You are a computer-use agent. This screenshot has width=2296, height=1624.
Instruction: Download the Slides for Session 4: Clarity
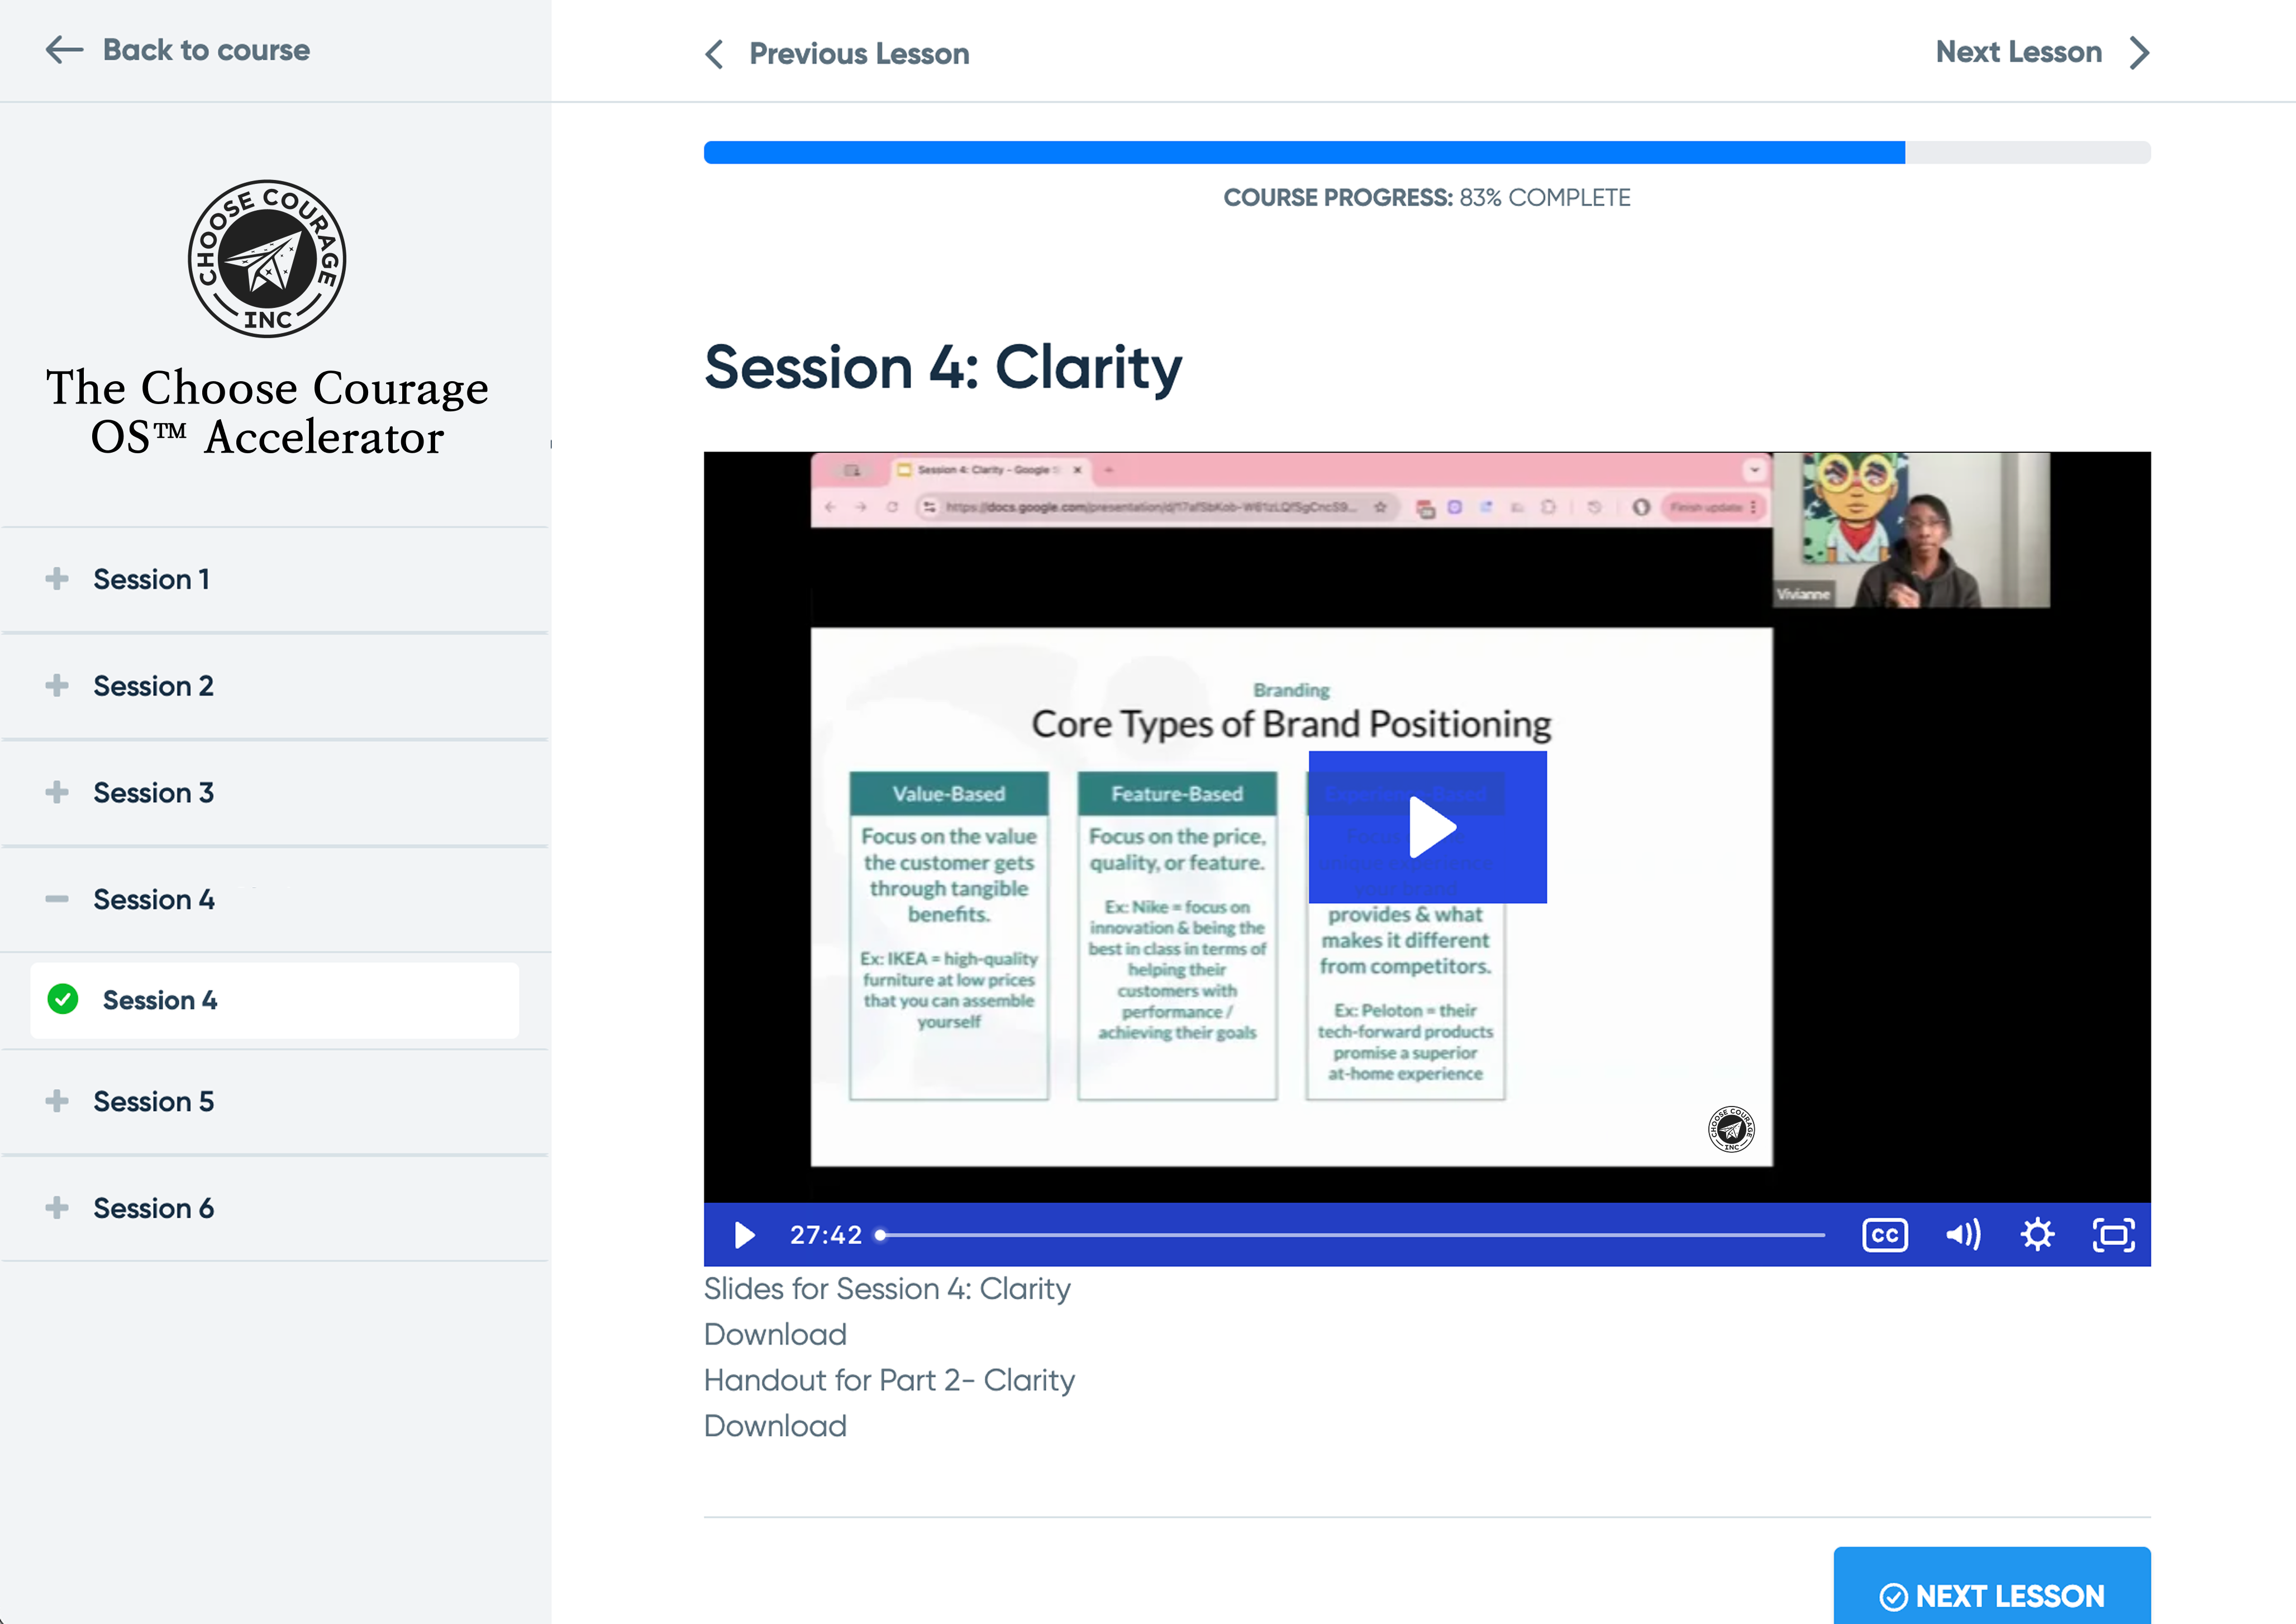click(x=775, y=1335)
